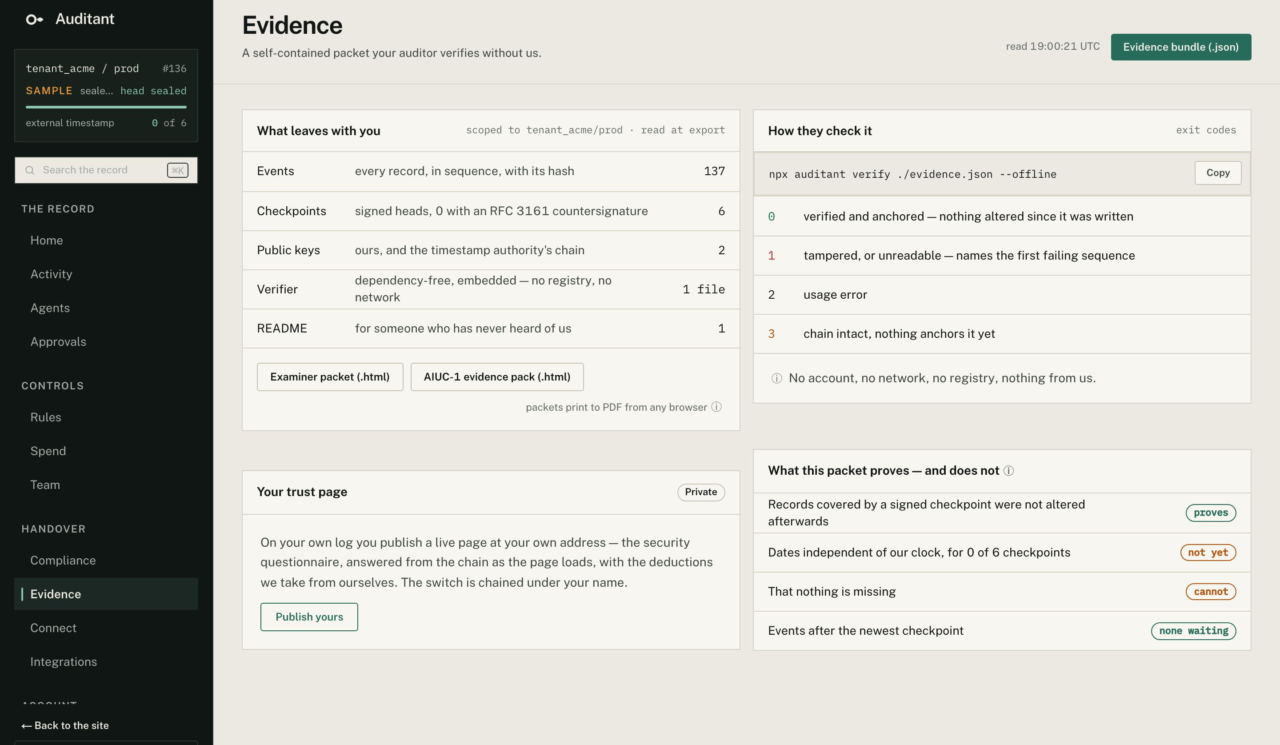This screenshot has height=745, width=1280.
Task: Click the info icon next to 'What this packet proves'
Action: pyautogui.click(x=1009, y=471)
